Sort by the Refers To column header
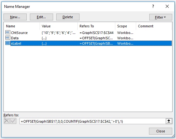 coord(96,26)
